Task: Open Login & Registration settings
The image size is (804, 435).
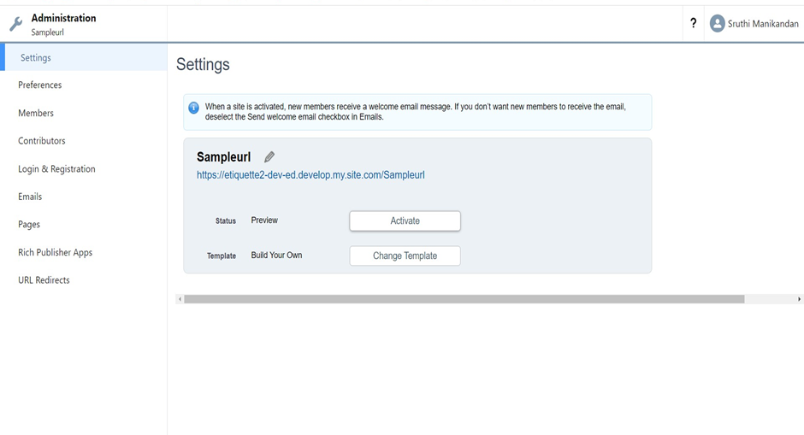Action: (56, 169)
